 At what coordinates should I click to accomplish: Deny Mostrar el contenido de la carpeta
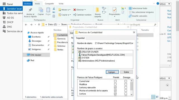click(126, 91)
